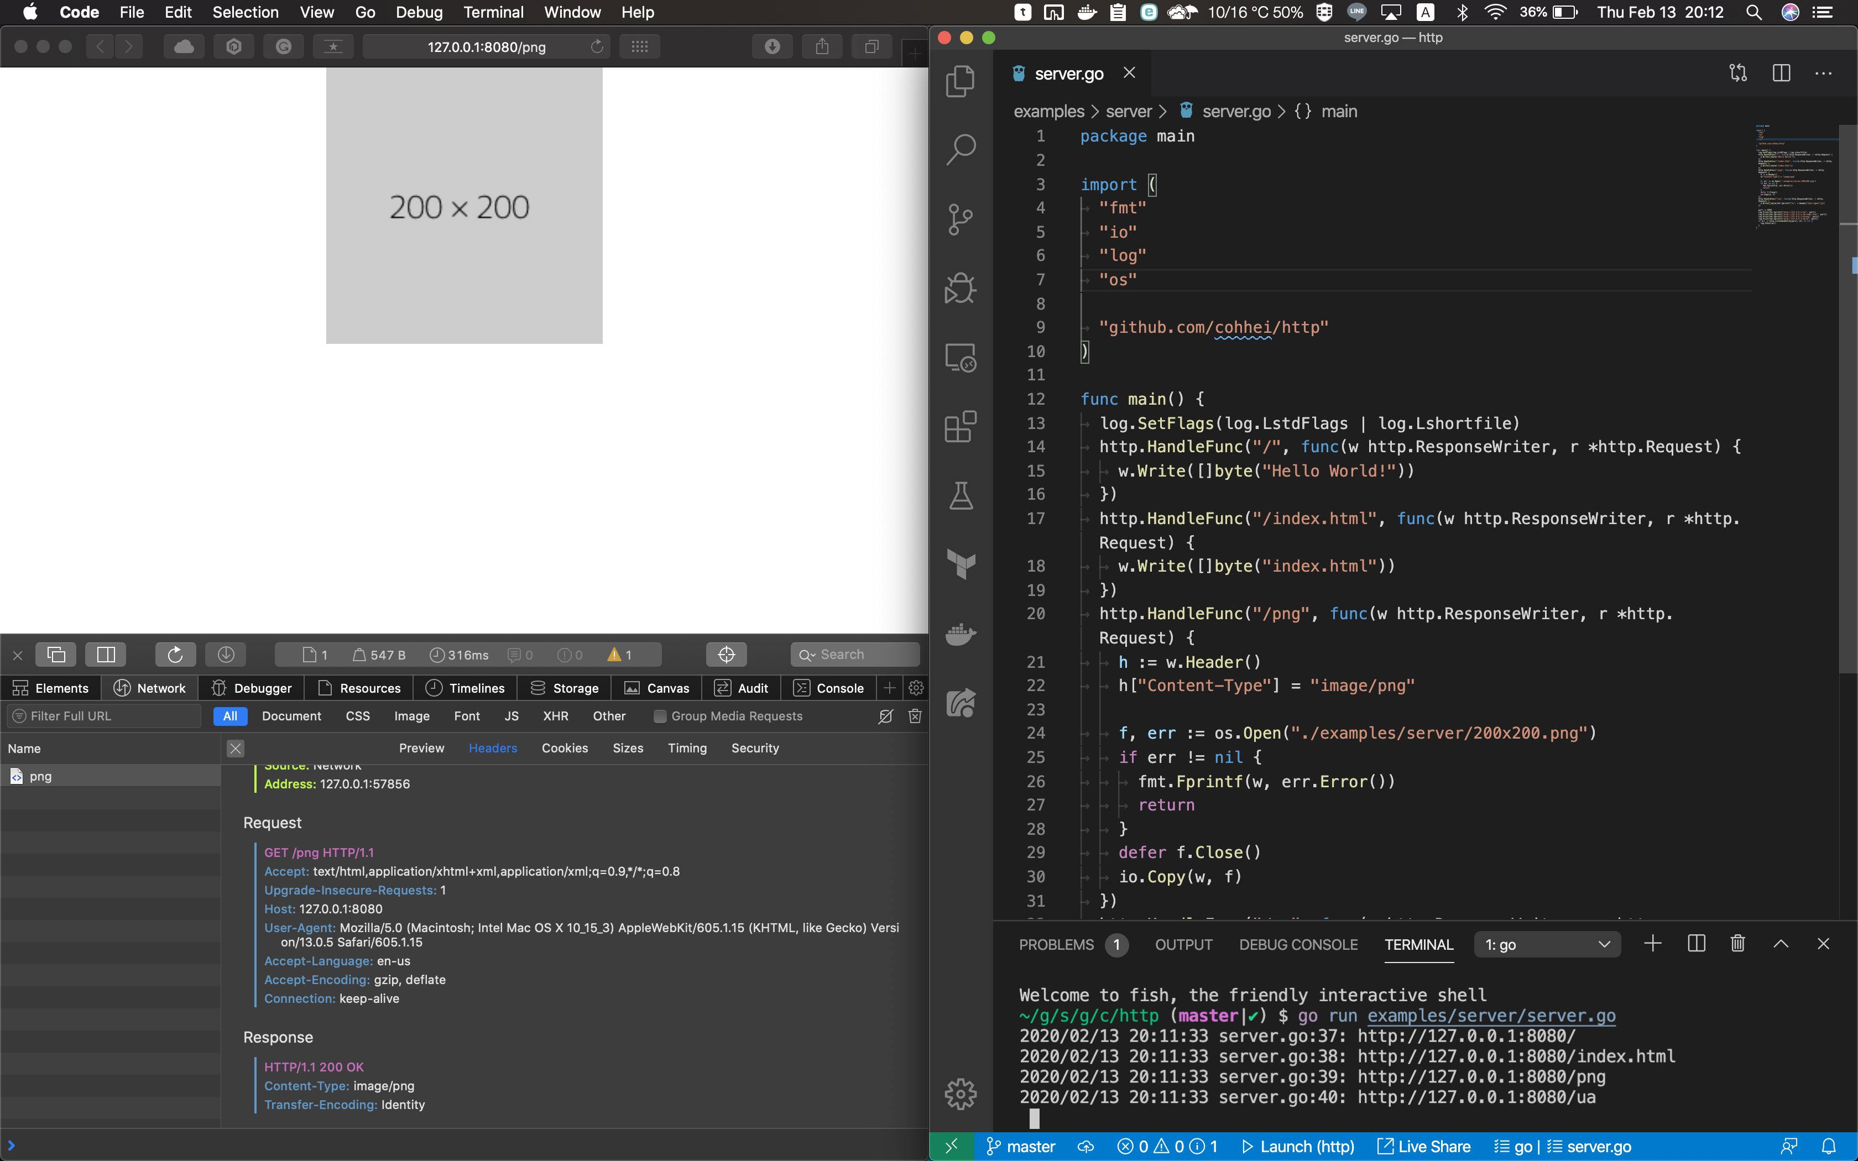The width and height of the screenshot is (1858, 1161).
Task: Open Docker whale icon in activity bar
Action: 961,634
